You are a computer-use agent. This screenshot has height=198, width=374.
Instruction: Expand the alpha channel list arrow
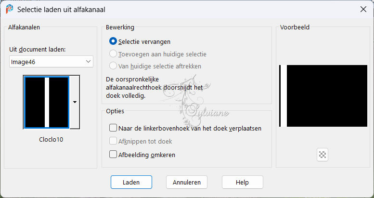(x=75, y=102)
